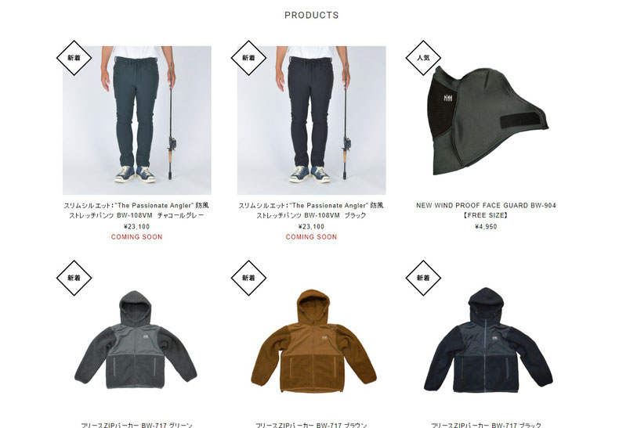Viewport: 619px width, 428px height.
Task: Select フリースZIPパーカー BW-717 ブラック title
Action: tap(486, 425)
